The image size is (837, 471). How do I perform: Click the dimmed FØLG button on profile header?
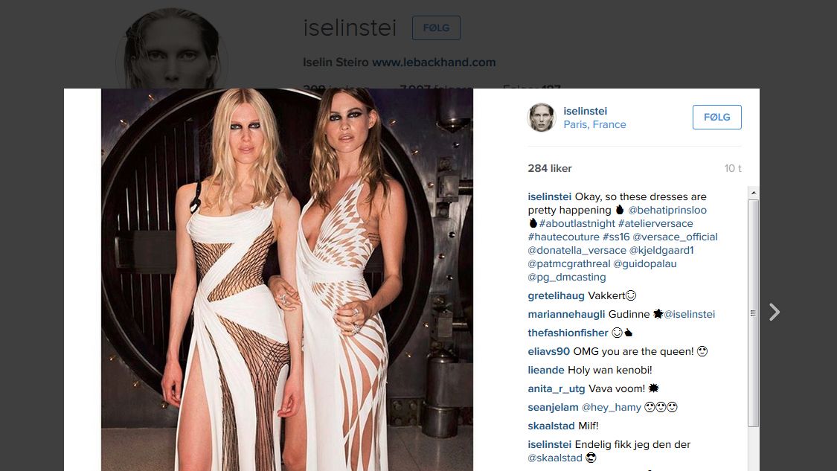(x=436, y=28)
